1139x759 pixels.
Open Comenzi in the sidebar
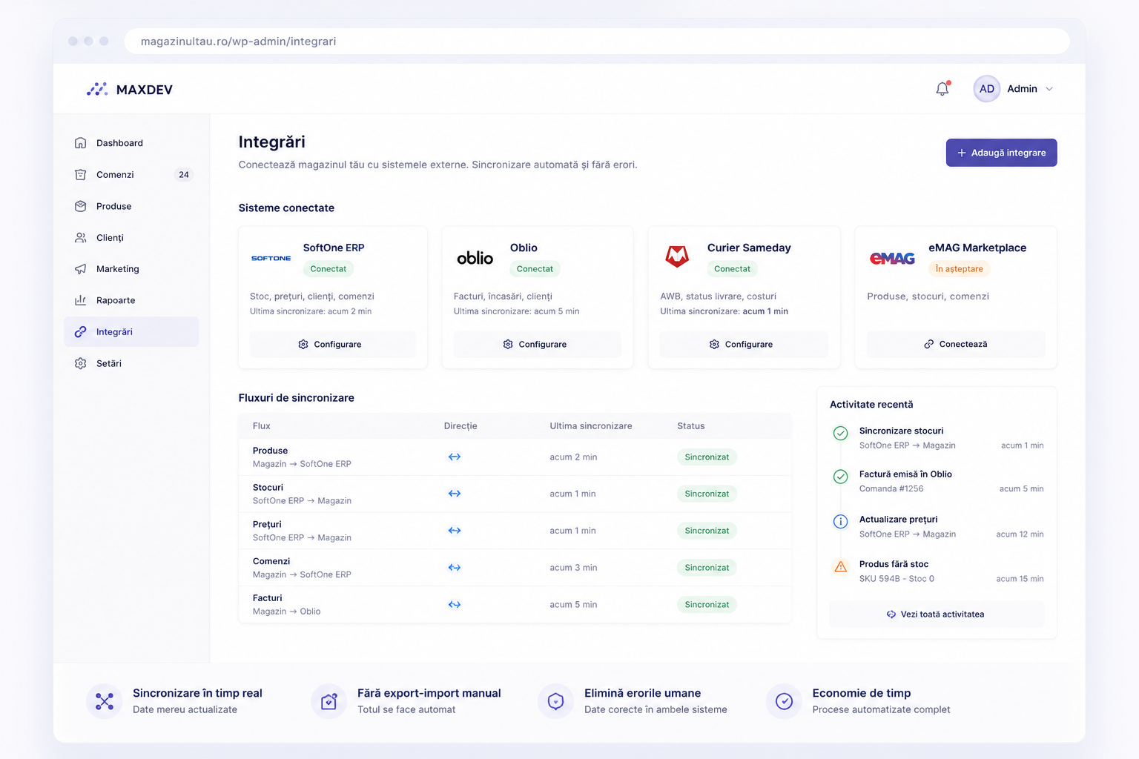[131, 175]
